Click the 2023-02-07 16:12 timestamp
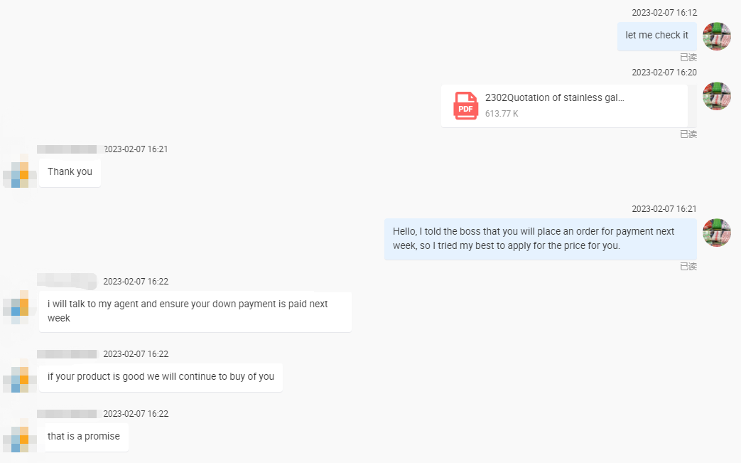This screenshot has width=741, height=463. coord(664,13)
